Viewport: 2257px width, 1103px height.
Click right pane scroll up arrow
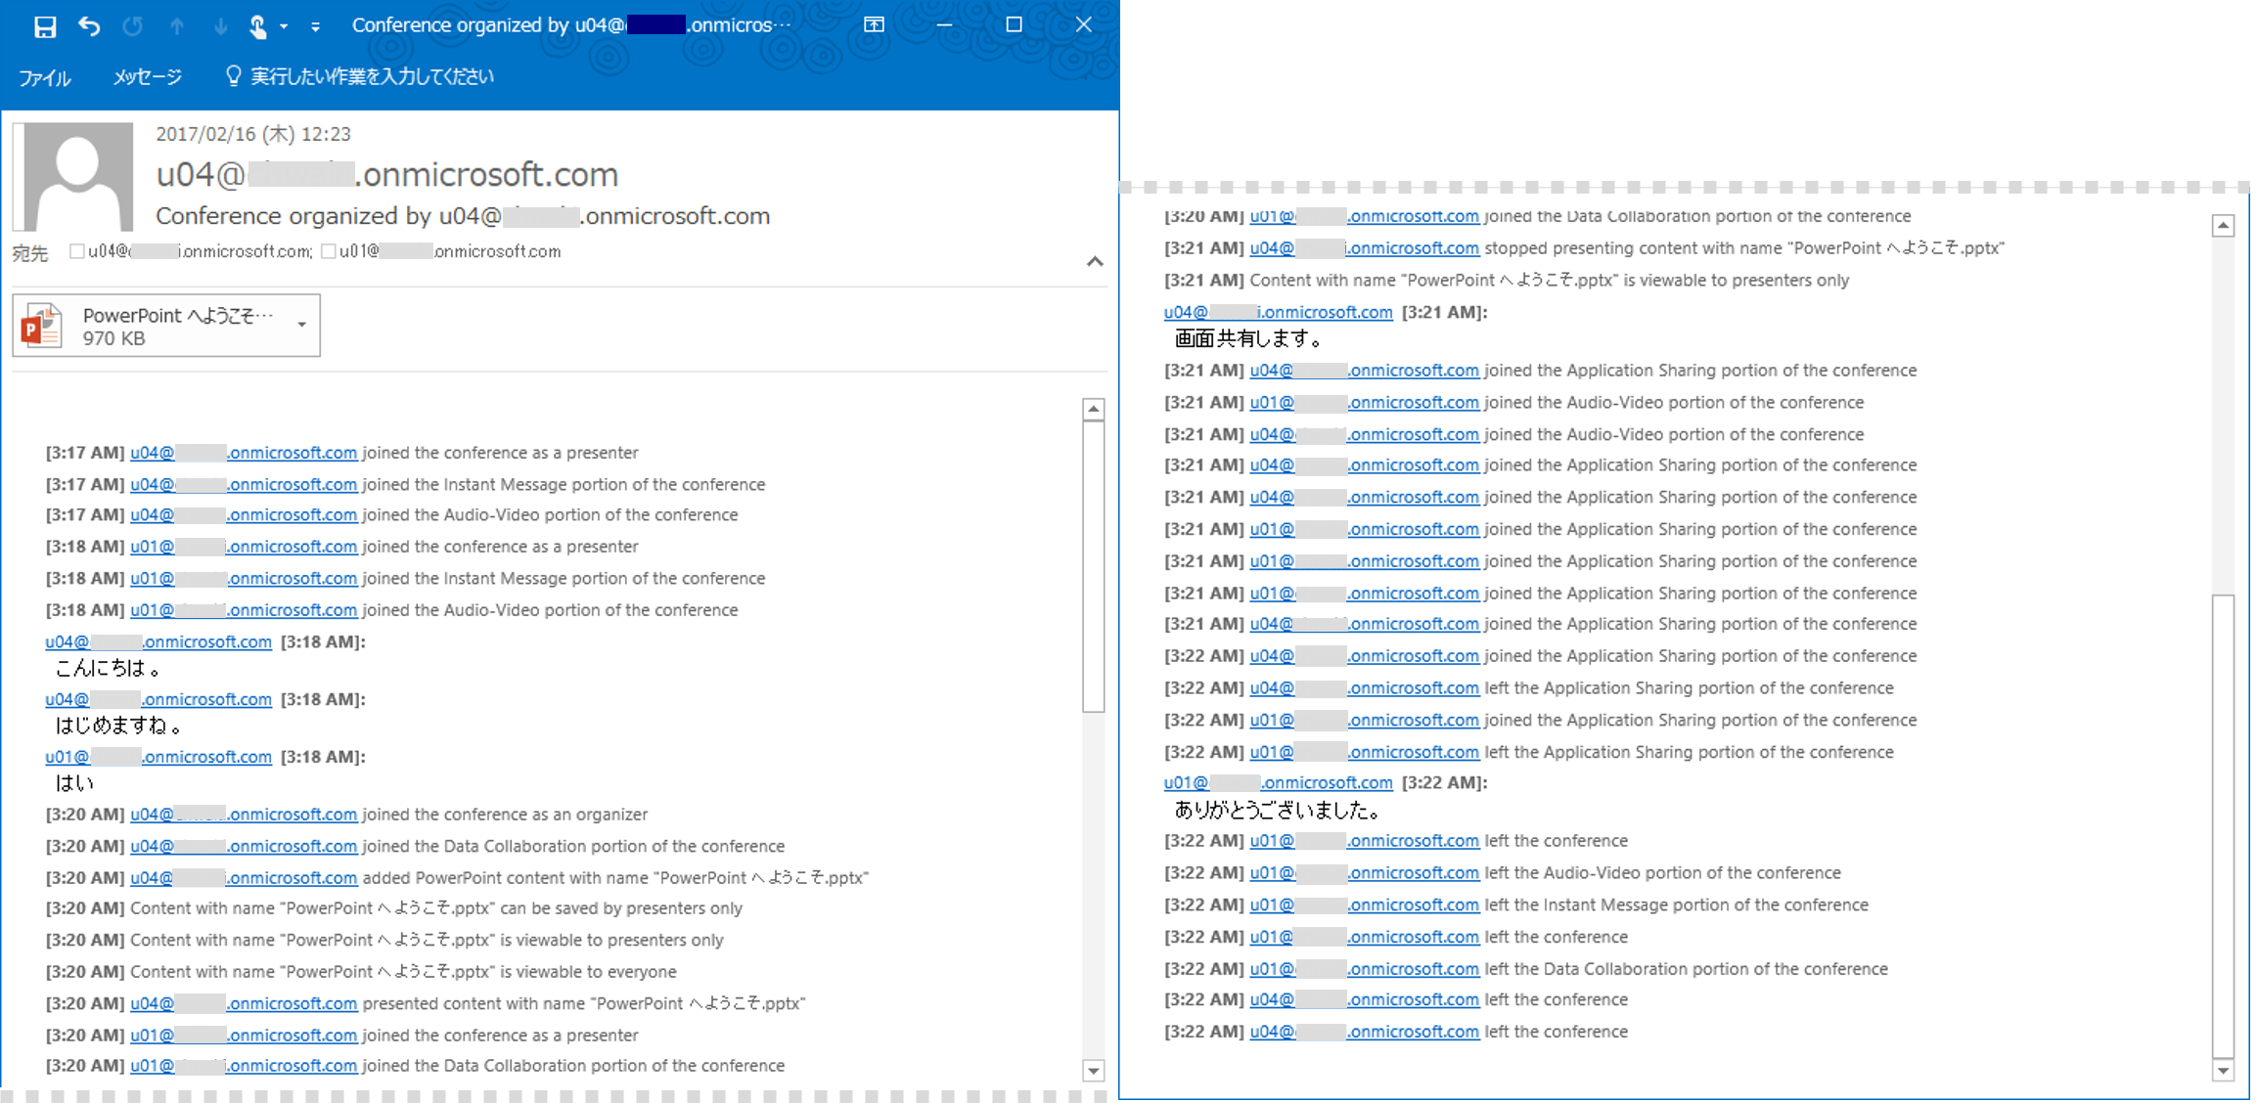click(x=2223, y=226)
